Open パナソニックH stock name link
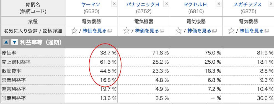The width and height of the screenshot is (274, 104). (x=143, y=4)
